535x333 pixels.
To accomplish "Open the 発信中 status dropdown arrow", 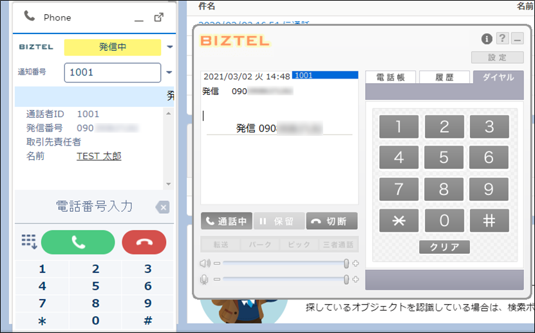I will coord(169,47).
